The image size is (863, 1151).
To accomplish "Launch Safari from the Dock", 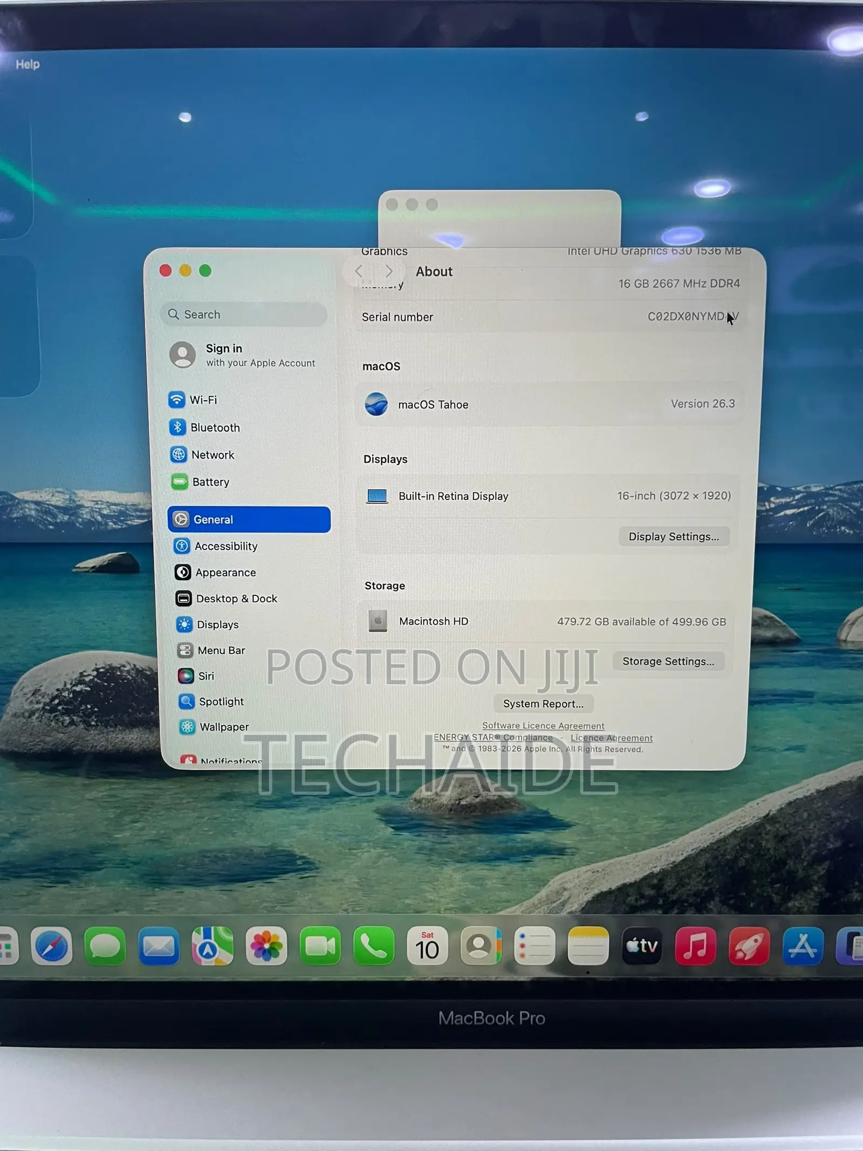I will [x=52, y=946].
